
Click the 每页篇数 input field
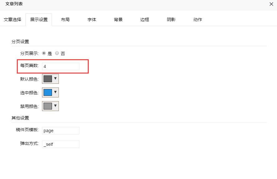[61, 66]
